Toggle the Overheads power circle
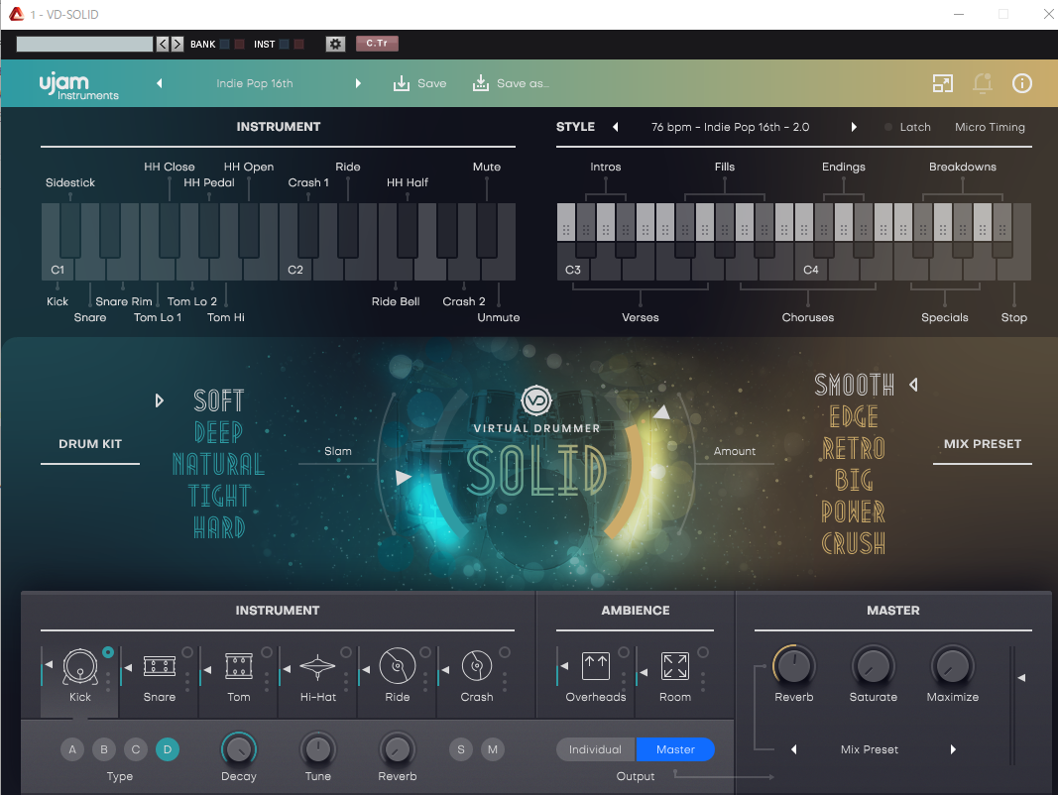The width and height of the screenshot is (1058, 795). tap(624, 652)
